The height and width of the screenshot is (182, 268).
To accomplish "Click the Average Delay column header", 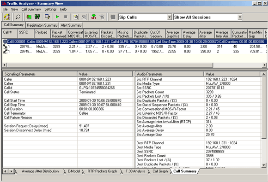I will coord(190,34).
